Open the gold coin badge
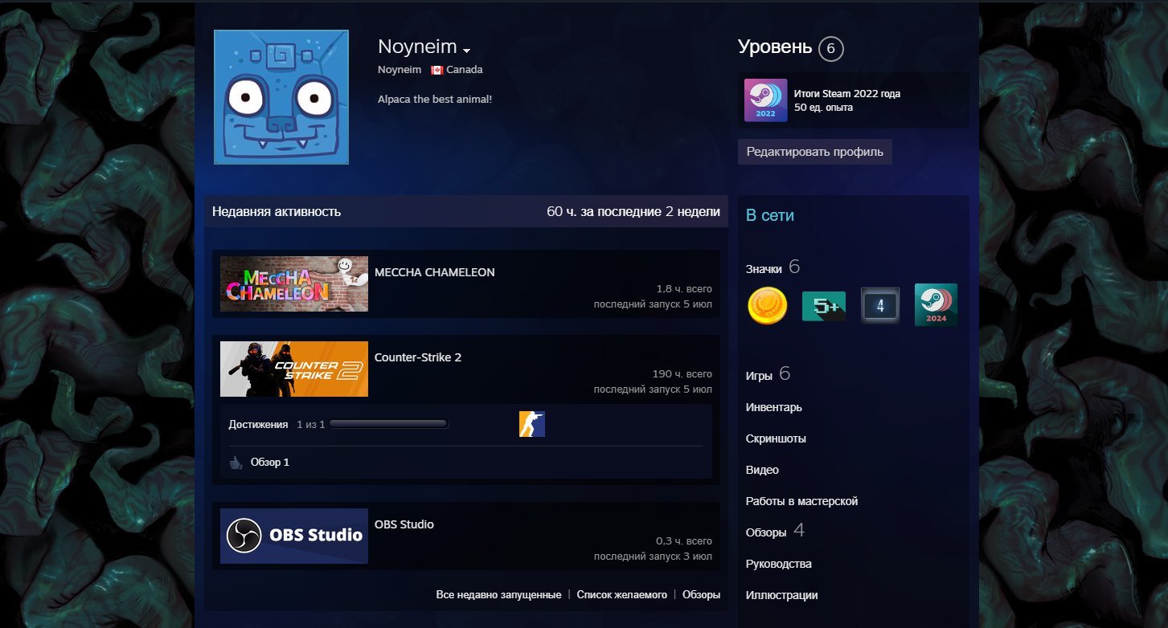Screen dimensions: 1168x628 pyautogui.click(x=767, y=306)
